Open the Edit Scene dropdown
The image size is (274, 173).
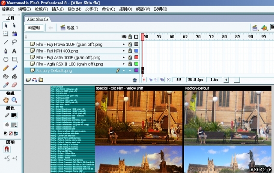[x=256, y=27]
